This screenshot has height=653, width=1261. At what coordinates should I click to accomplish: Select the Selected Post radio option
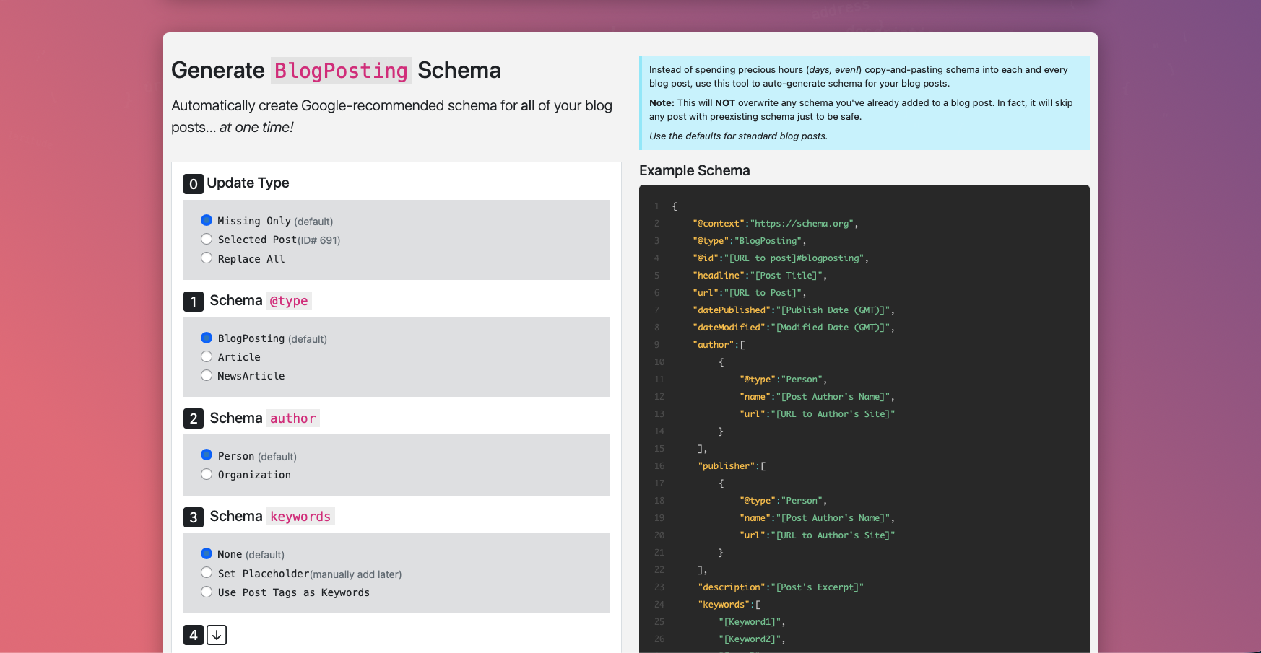pos(207,239)
